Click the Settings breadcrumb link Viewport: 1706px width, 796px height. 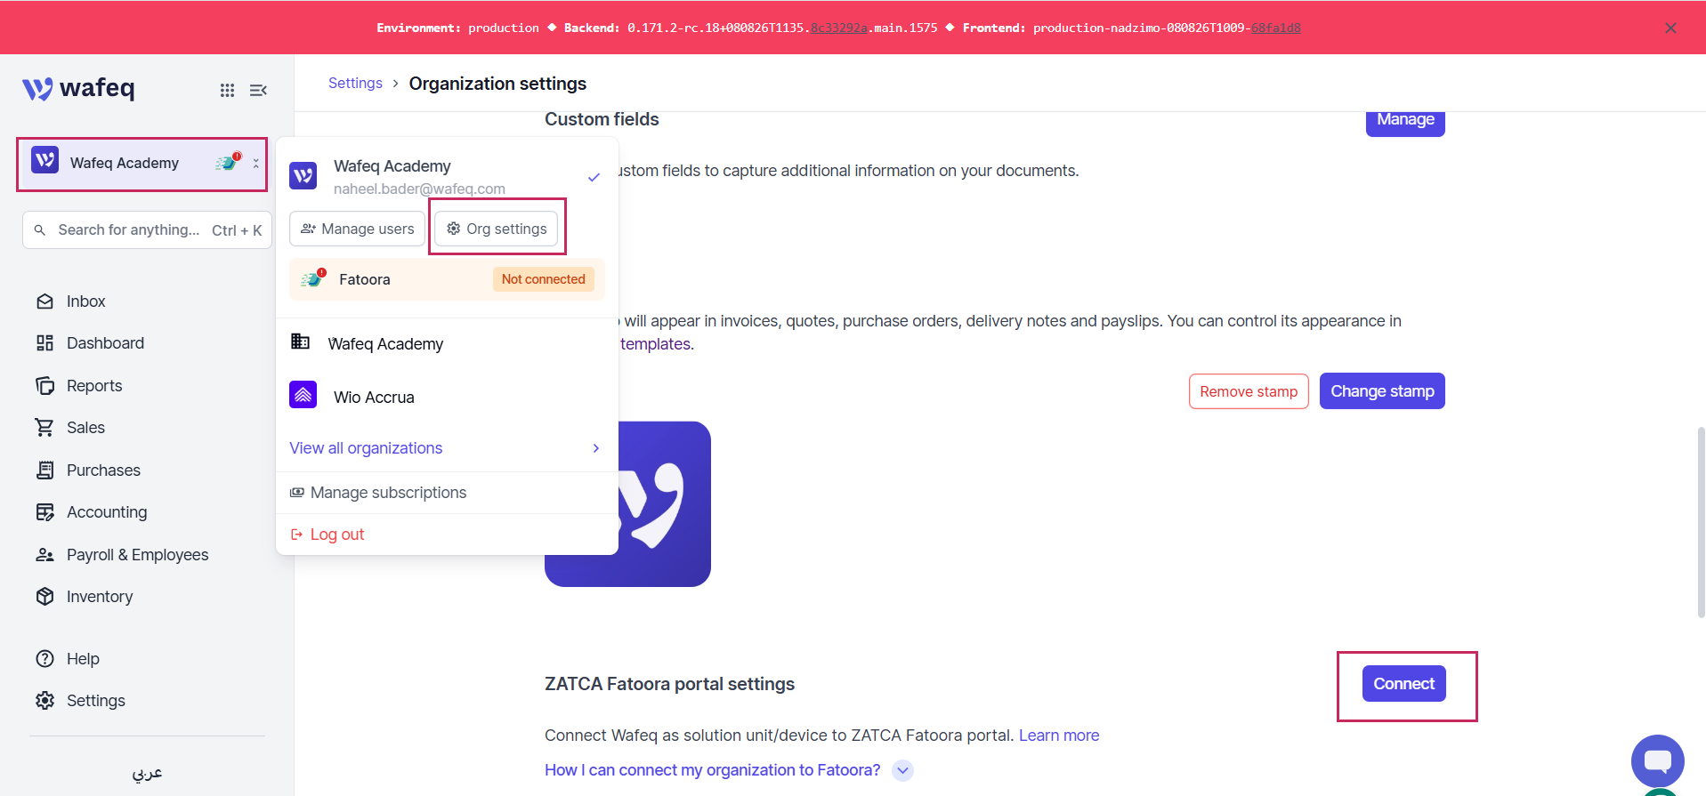click(x=355, y=84)
